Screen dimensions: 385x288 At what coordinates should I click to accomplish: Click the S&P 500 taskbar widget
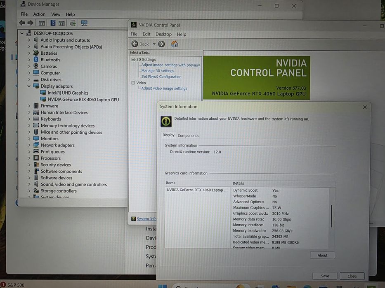[x=12, y=285]
